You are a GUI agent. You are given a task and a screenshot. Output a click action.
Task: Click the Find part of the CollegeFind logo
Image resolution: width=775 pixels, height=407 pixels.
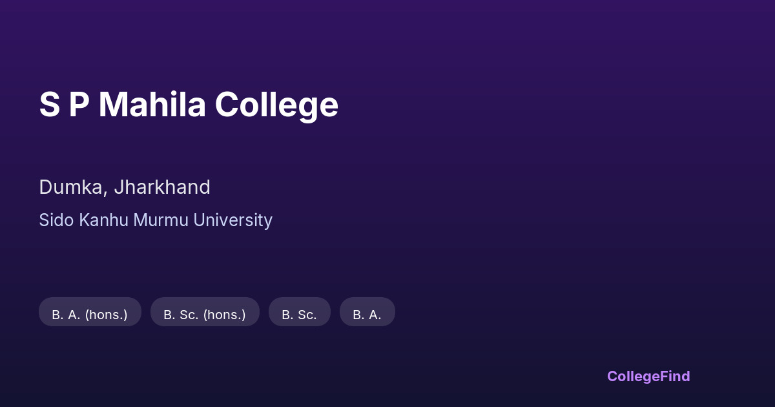click(676, 376)
